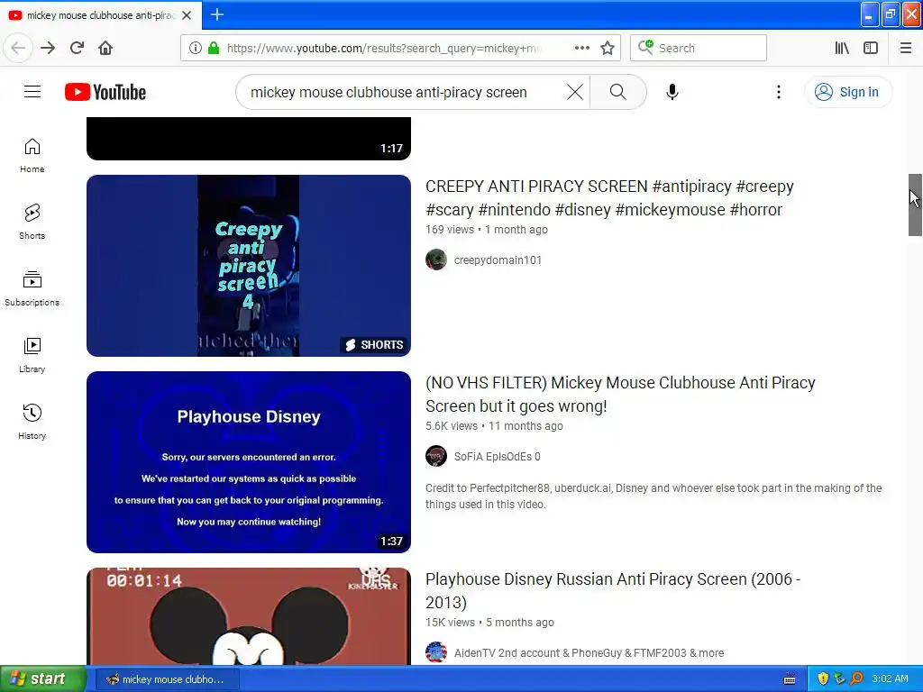Go back with the browser back arrow
The image size is (923, 692).
coord(18,48)
